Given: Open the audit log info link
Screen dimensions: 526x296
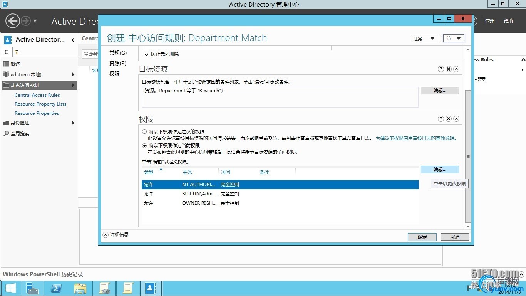Looking at the screenshot, I should click(416, 138).
